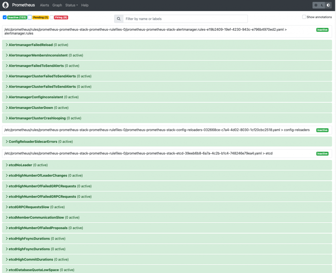Expand the etcdHighCommitDurations rule

pos(167,259)
